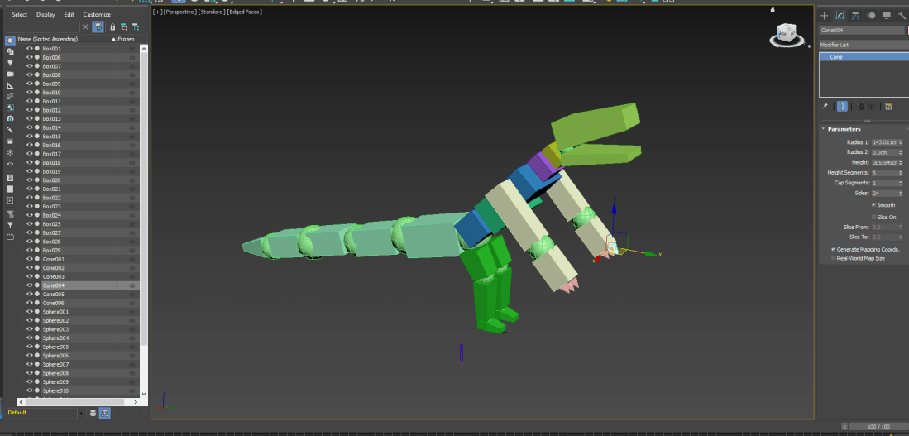This screenshot has height=436, width=909.
Task: Click the Radius 2 value field
Action: (x=885, y=152)
